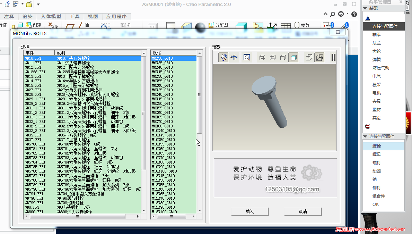Close the MONLibs-BOLTS dialog
The height and width of the screenshot is (234, 412).
coord(338,32)
